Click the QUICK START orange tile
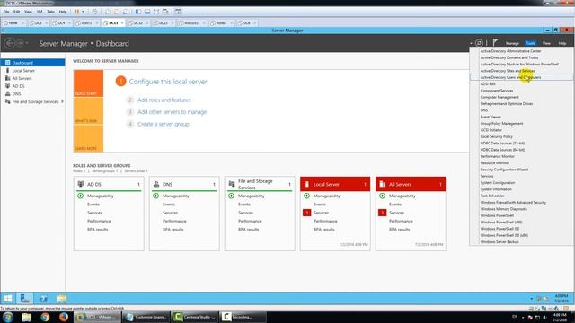This screenshot has height=323, width=575. pyautogui.click(x=88, y=83)
